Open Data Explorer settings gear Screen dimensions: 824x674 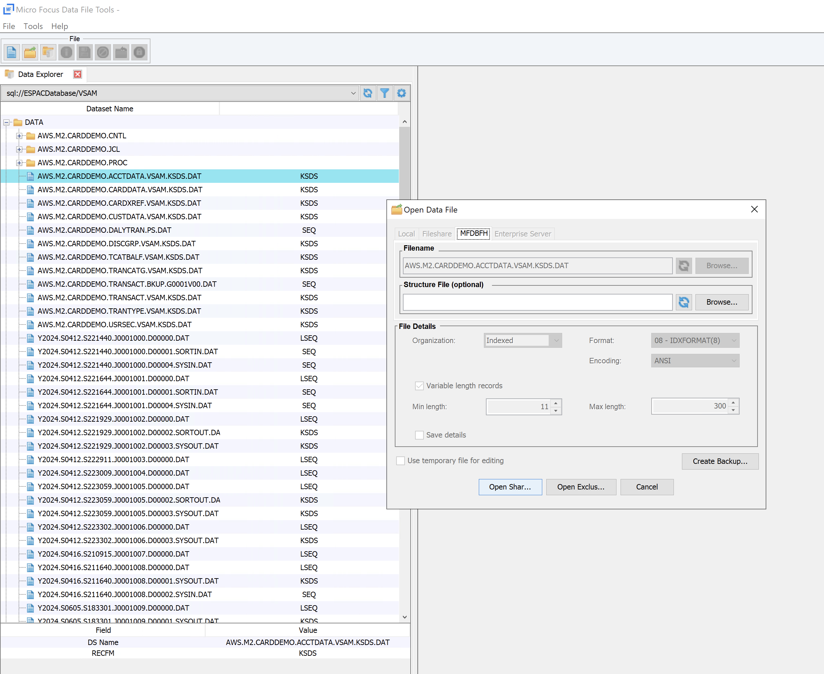pyautogui.click(x=402, y=93)
